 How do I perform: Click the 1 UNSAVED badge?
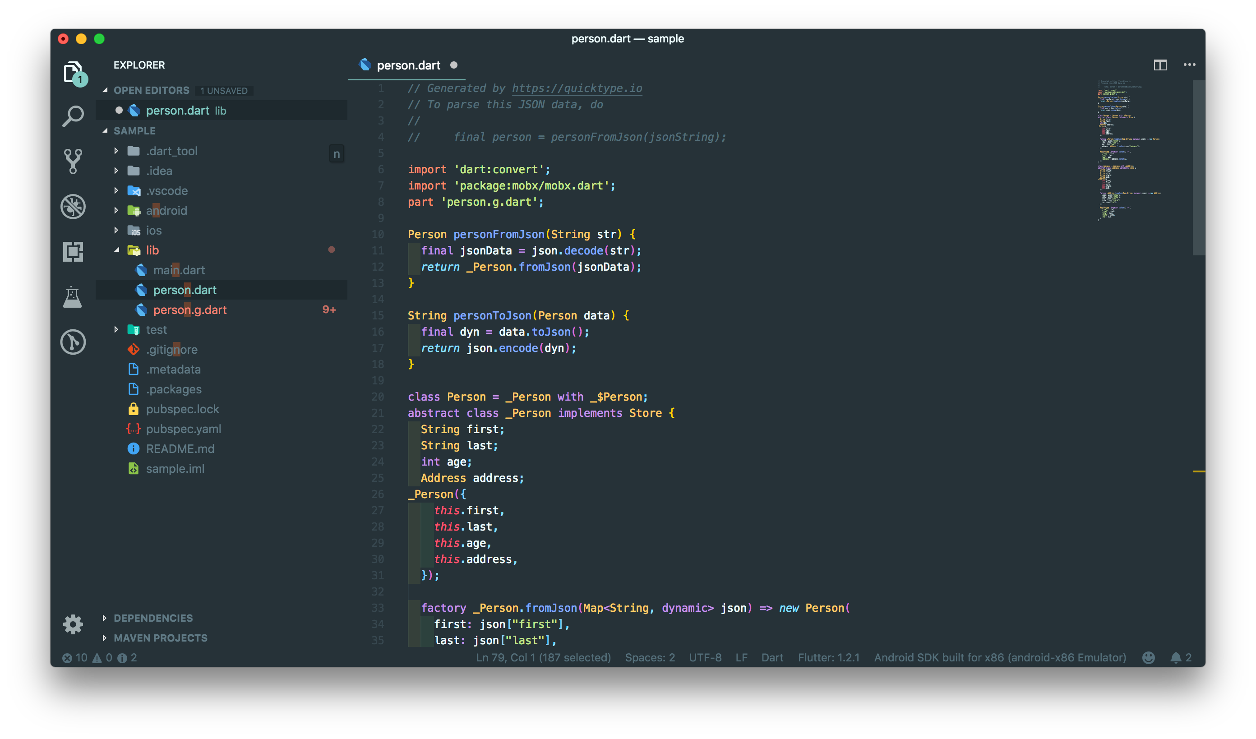224,91
